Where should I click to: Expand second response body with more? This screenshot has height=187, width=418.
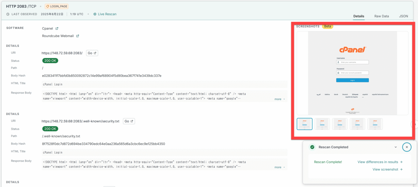point(280,167)
